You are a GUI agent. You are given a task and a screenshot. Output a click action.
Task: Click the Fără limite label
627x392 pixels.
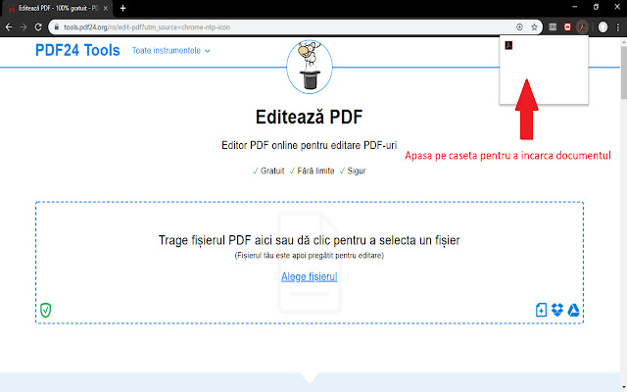(x=312, y=171)
